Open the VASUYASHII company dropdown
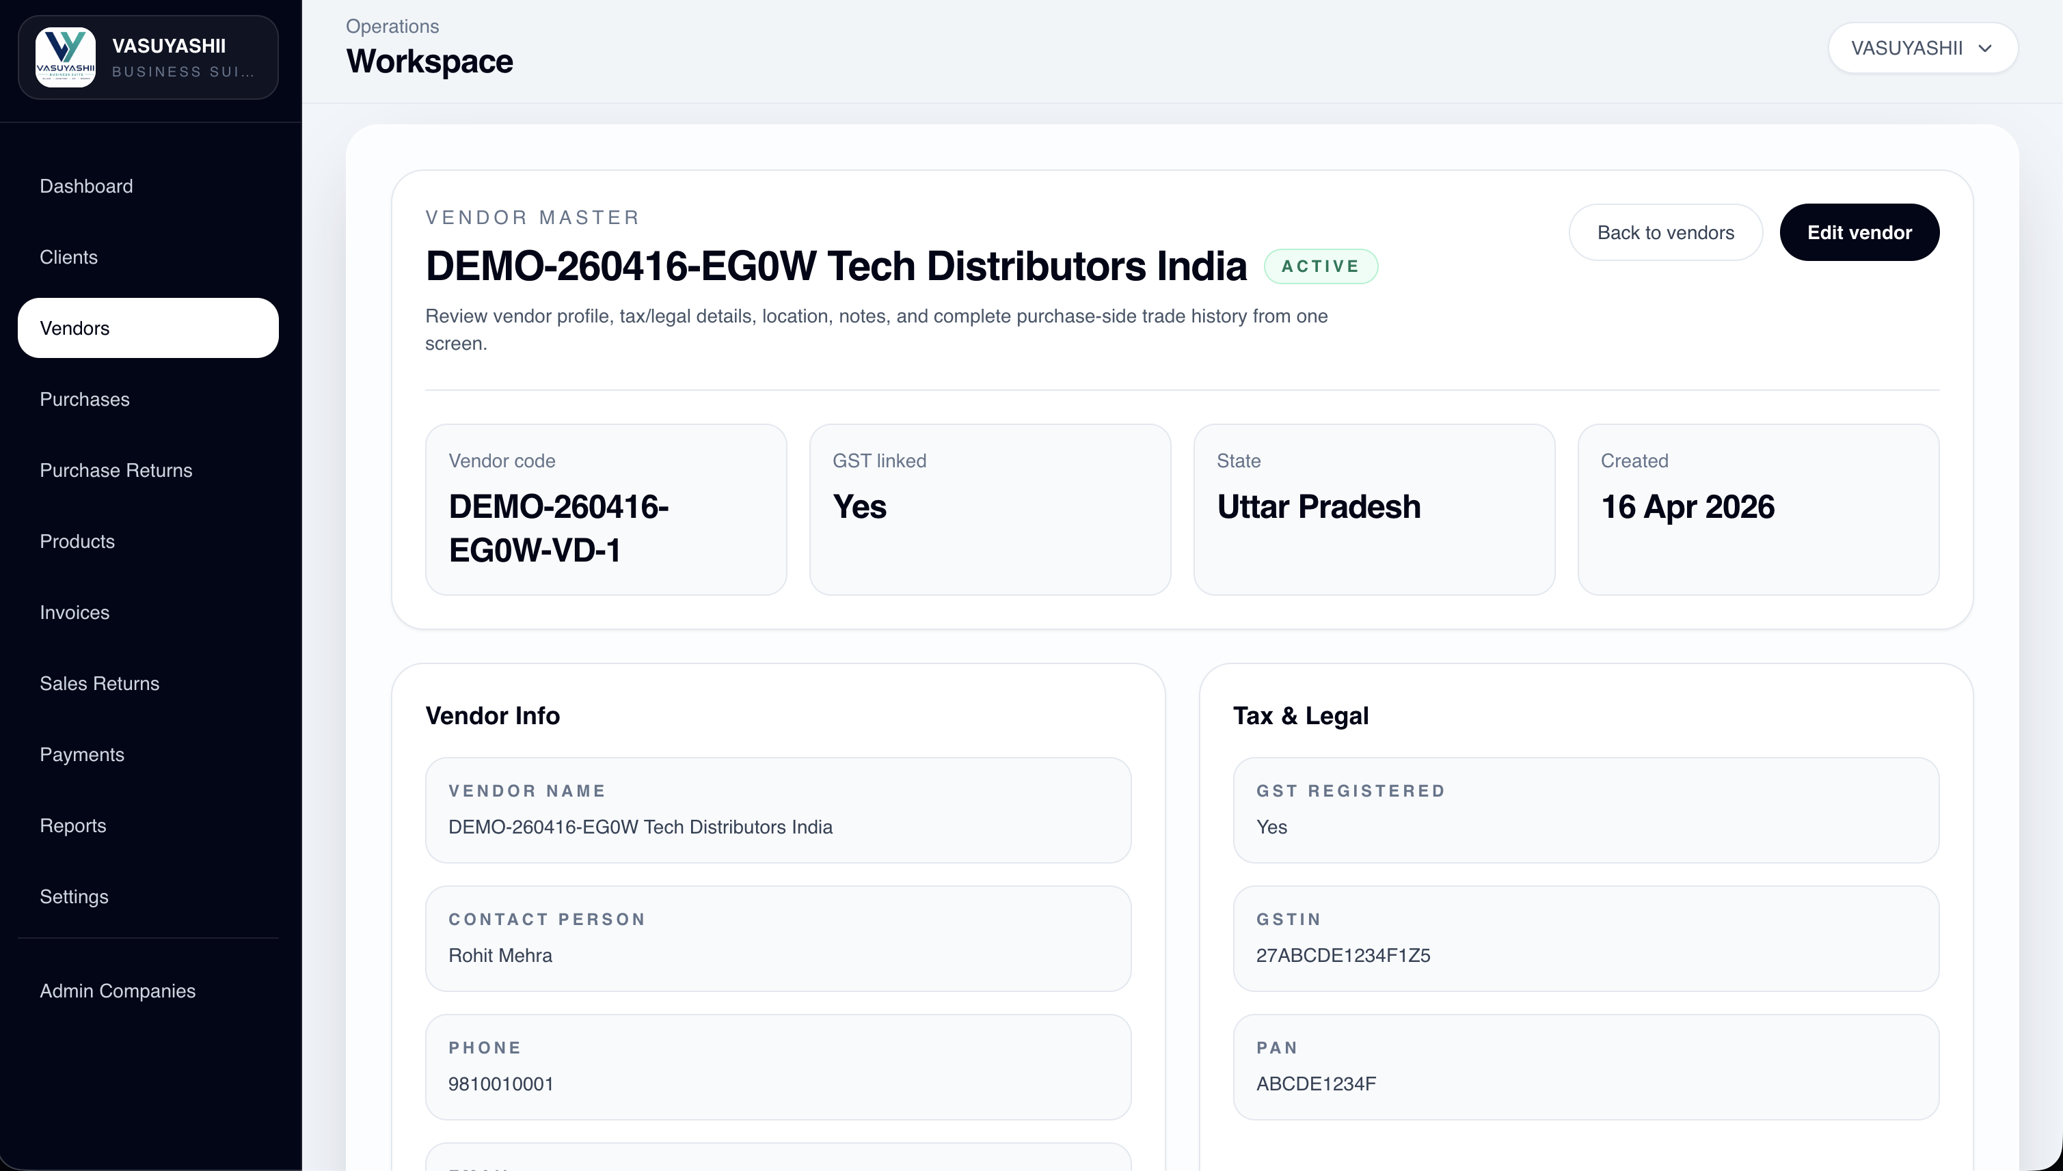 pos(1922,49)
